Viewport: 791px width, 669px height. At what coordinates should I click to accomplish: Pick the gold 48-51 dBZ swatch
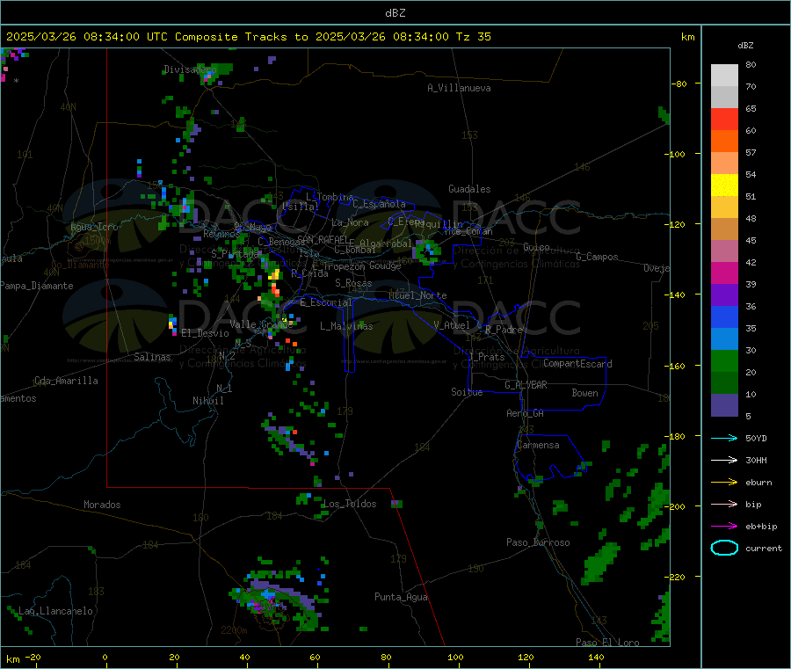(x=724, y=207)
